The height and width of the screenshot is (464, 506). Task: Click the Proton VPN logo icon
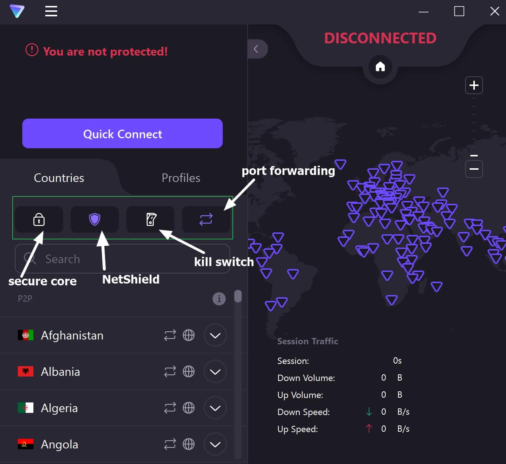point(17,11)
